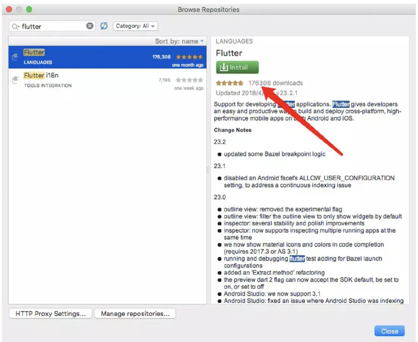
Task: Open the Category: All dropdown
Action: pyautogui.click(x=135, y=26)
